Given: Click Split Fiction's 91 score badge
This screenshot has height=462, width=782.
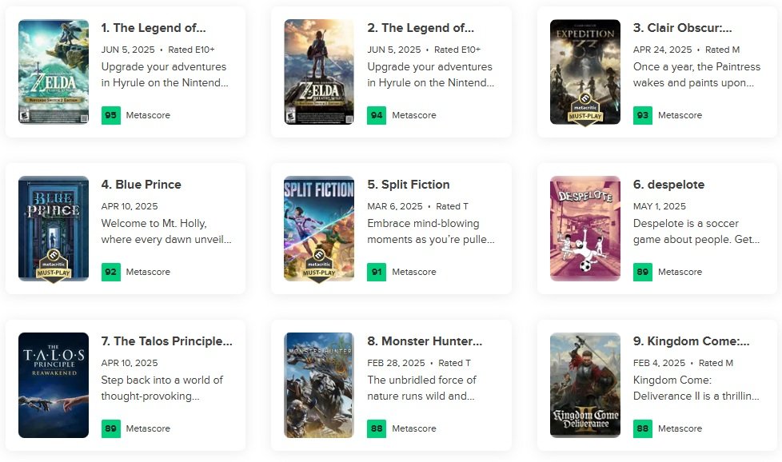Looking at the screenshot, I should [377, 272].
